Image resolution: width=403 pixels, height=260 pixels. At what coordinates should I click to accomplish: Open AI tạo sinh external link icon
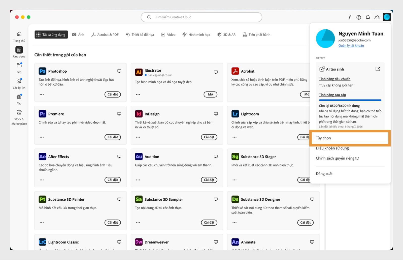(x=378, y=69)
